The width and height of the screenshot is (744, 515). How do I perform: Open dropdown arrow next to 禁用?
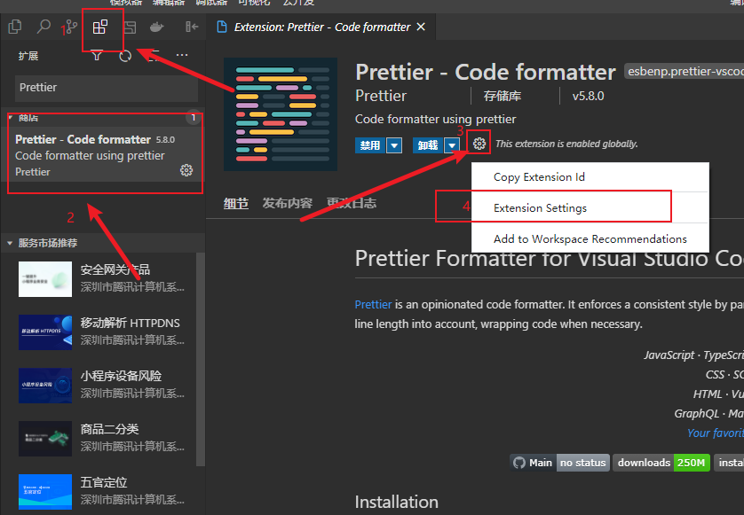tap(394, 145)
